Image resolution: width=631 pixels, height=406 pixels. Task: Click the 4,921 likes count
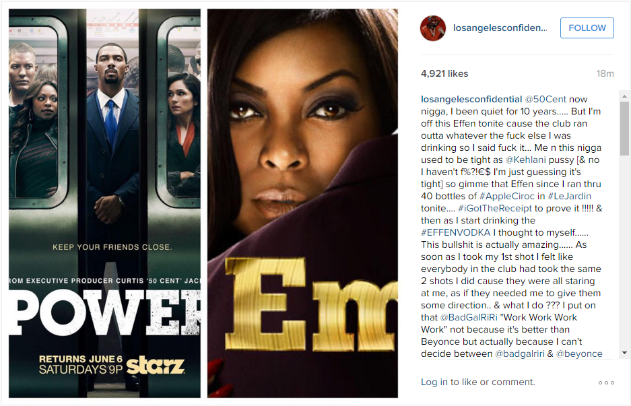coord(444,73)
